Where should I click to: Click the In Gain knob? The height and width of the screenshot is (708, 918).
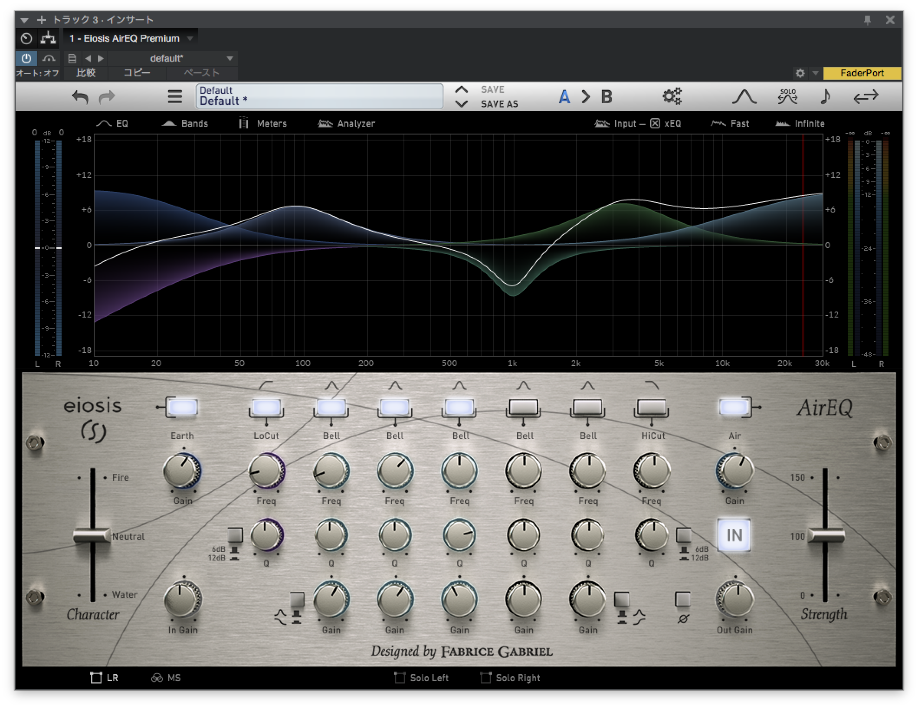(x=183, y=600)
